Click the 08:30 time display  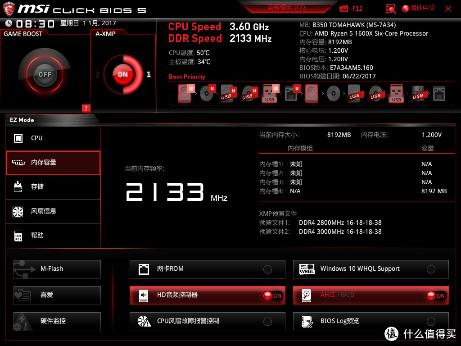[x=35, y=23]
